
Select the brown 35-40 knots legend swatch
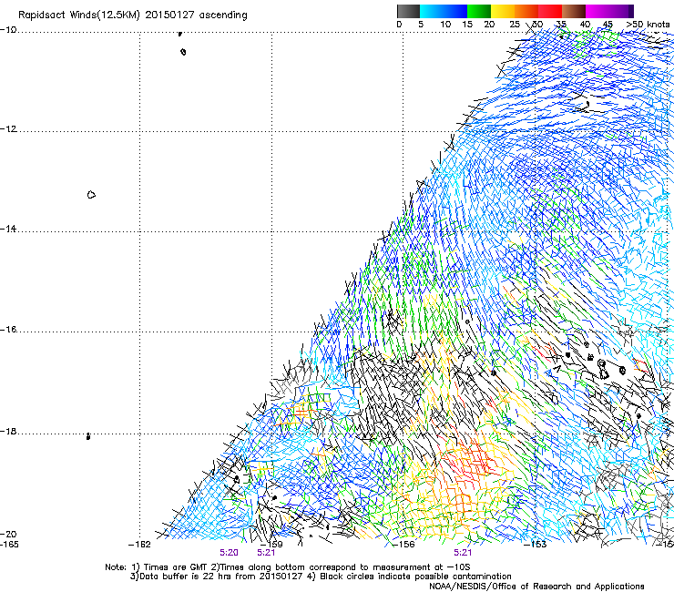point(574,11)
